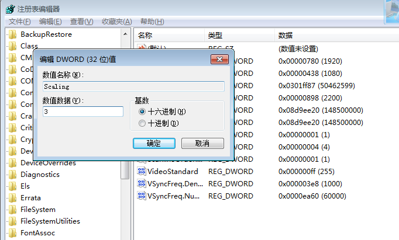Select the 十进制 (decimal) radio button
Image resolution: width=399 pixels, height=240 pixels.
142,123
